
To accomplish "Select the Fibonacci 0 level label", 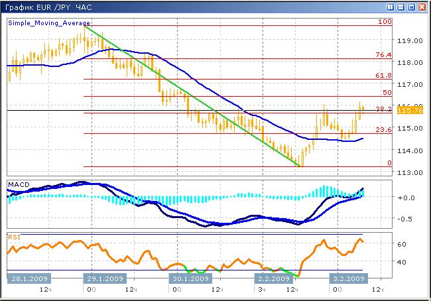I will click(389, 163).
